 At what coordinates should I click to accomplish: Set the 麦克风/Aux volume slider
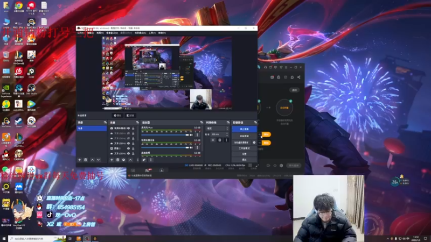point(165,135)
